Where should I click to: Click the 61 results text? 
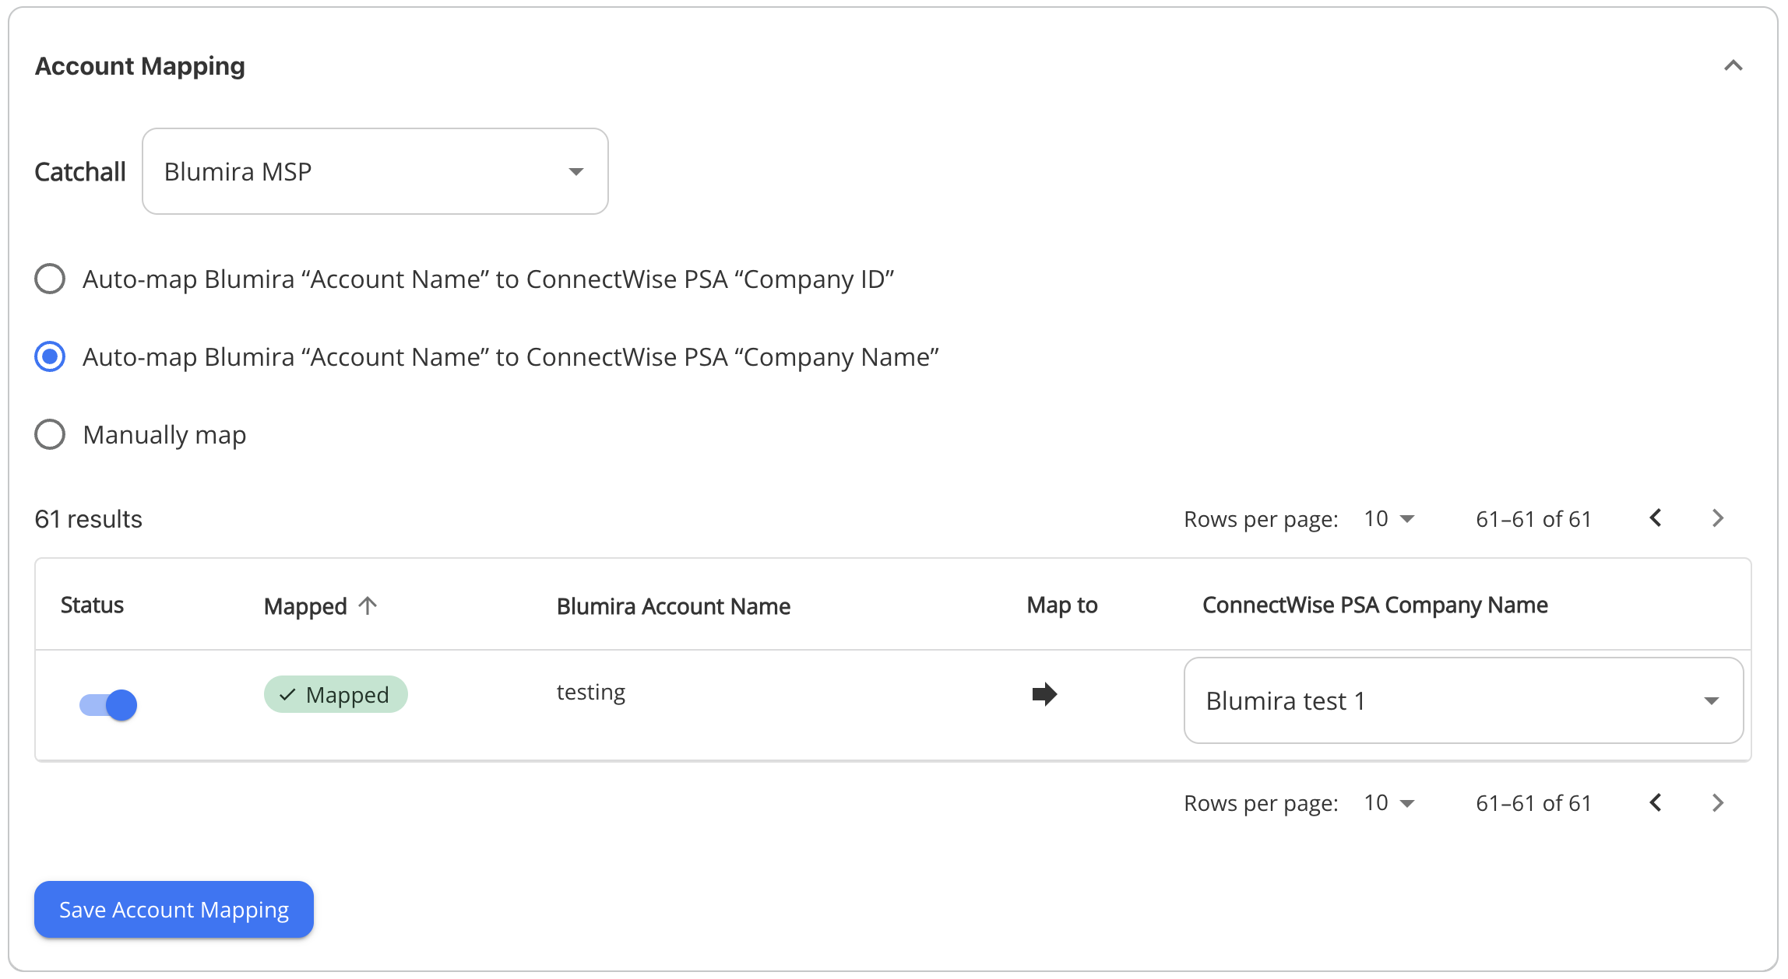pyautogui.click(x=88, y=519)
